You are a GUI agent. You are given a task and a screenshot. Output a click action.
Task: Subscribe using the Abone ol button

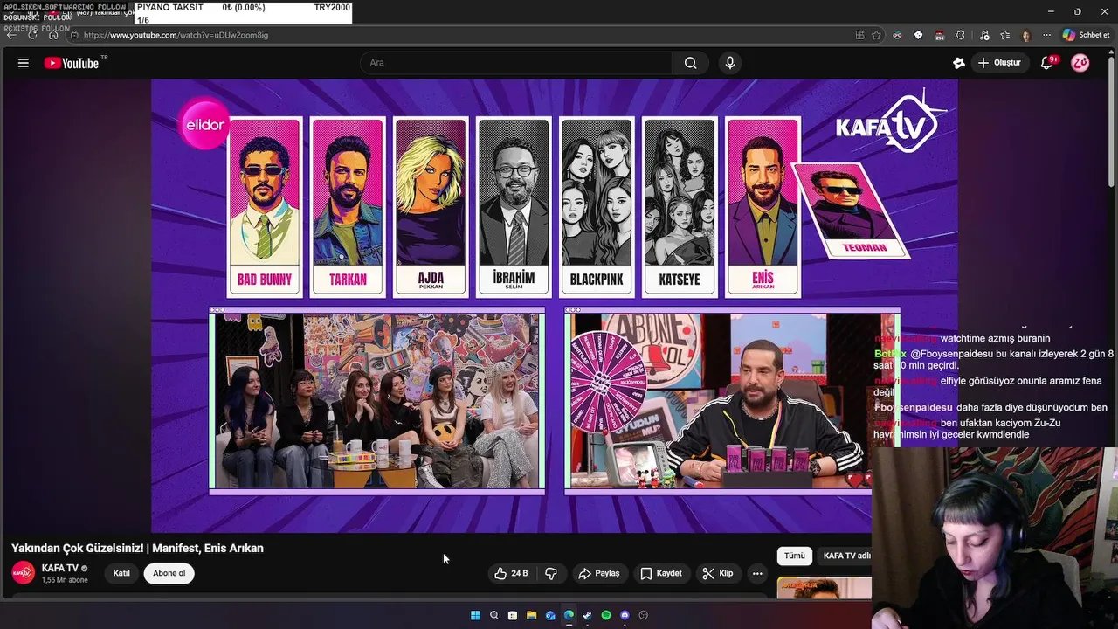pos(169,573)
